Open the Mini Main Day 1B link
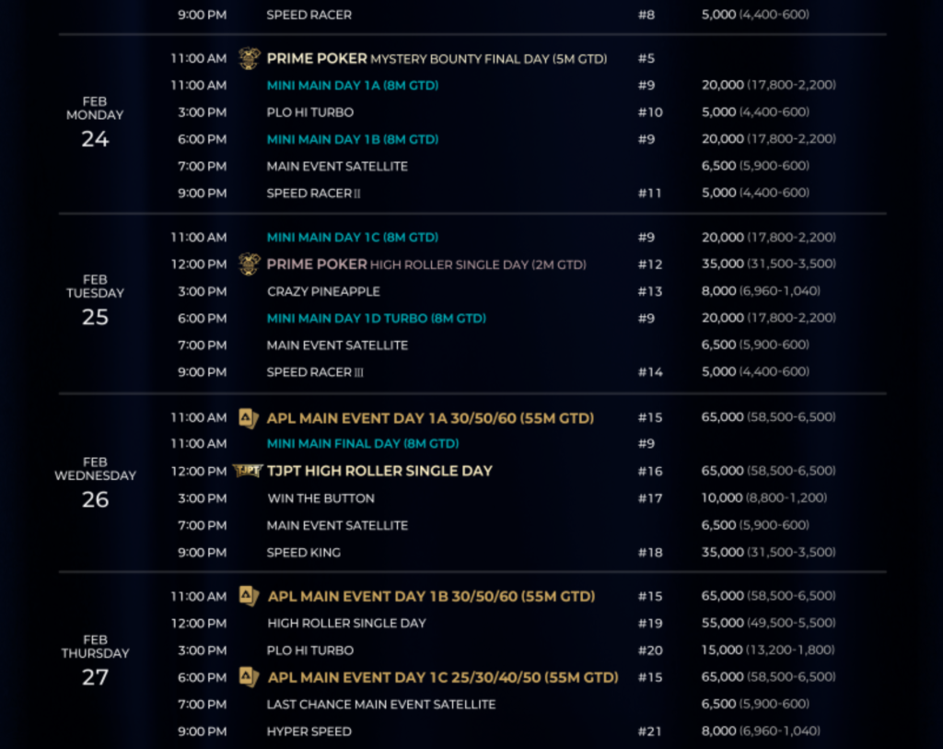Screen dimensions: 943x749 click(352, 139)
